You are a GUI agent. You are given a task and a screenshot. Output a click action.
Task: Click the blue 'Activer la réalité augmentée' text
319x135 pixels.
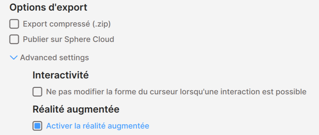[98, 126]
